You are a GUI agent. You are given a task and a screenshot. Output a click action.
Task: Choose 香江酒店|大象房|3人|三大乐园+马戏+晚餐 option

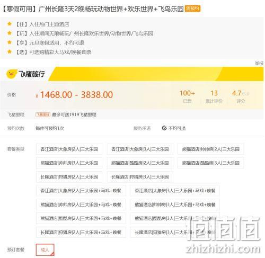(175, 191)
